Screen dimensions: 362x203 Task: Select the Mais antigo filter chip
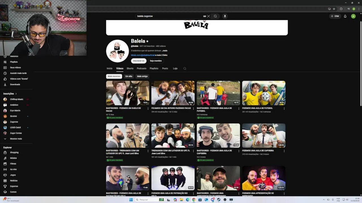[142, 76]
